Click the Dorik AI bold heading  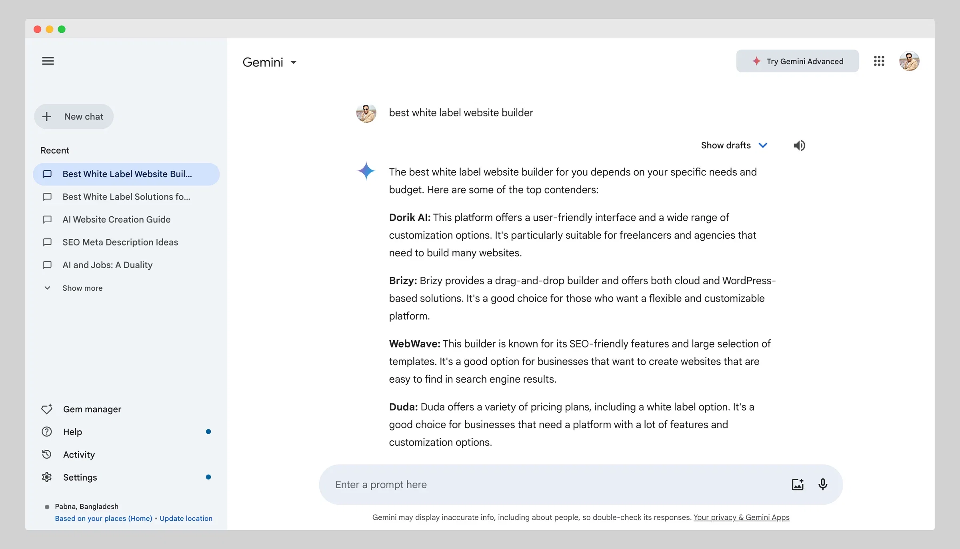(410, 218)
